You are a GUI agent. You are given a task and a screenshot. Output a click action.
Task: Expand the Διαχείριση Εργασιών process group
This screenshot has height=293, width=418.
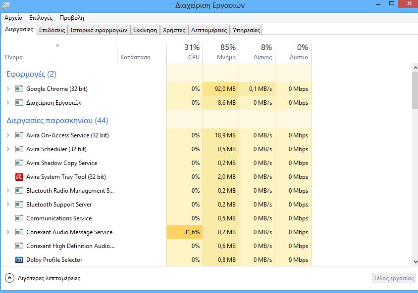coord(8,103)
